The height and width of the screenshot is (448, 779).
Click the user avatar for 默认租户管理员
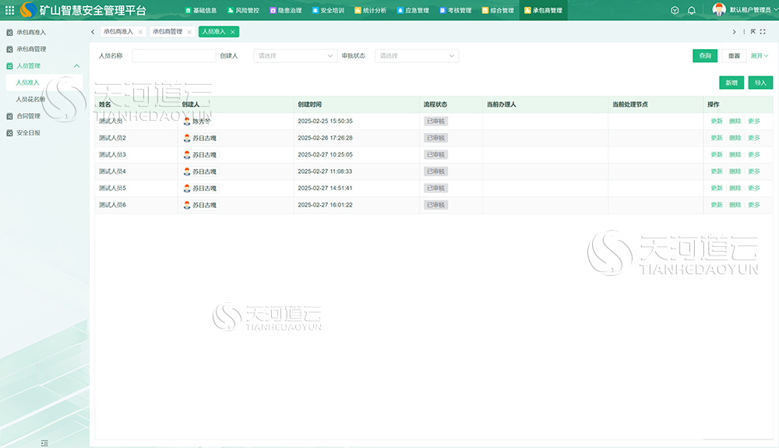click(x=719, y=9)
